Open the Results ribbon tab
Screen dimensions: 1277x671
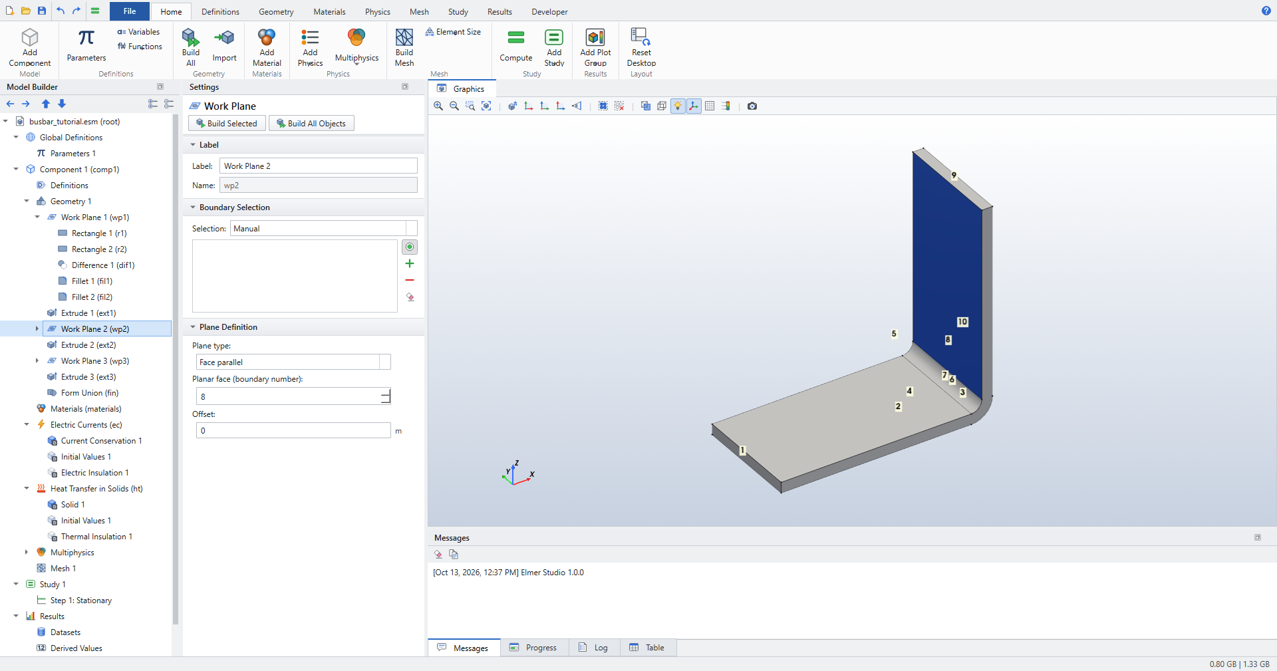coord(499,11)
